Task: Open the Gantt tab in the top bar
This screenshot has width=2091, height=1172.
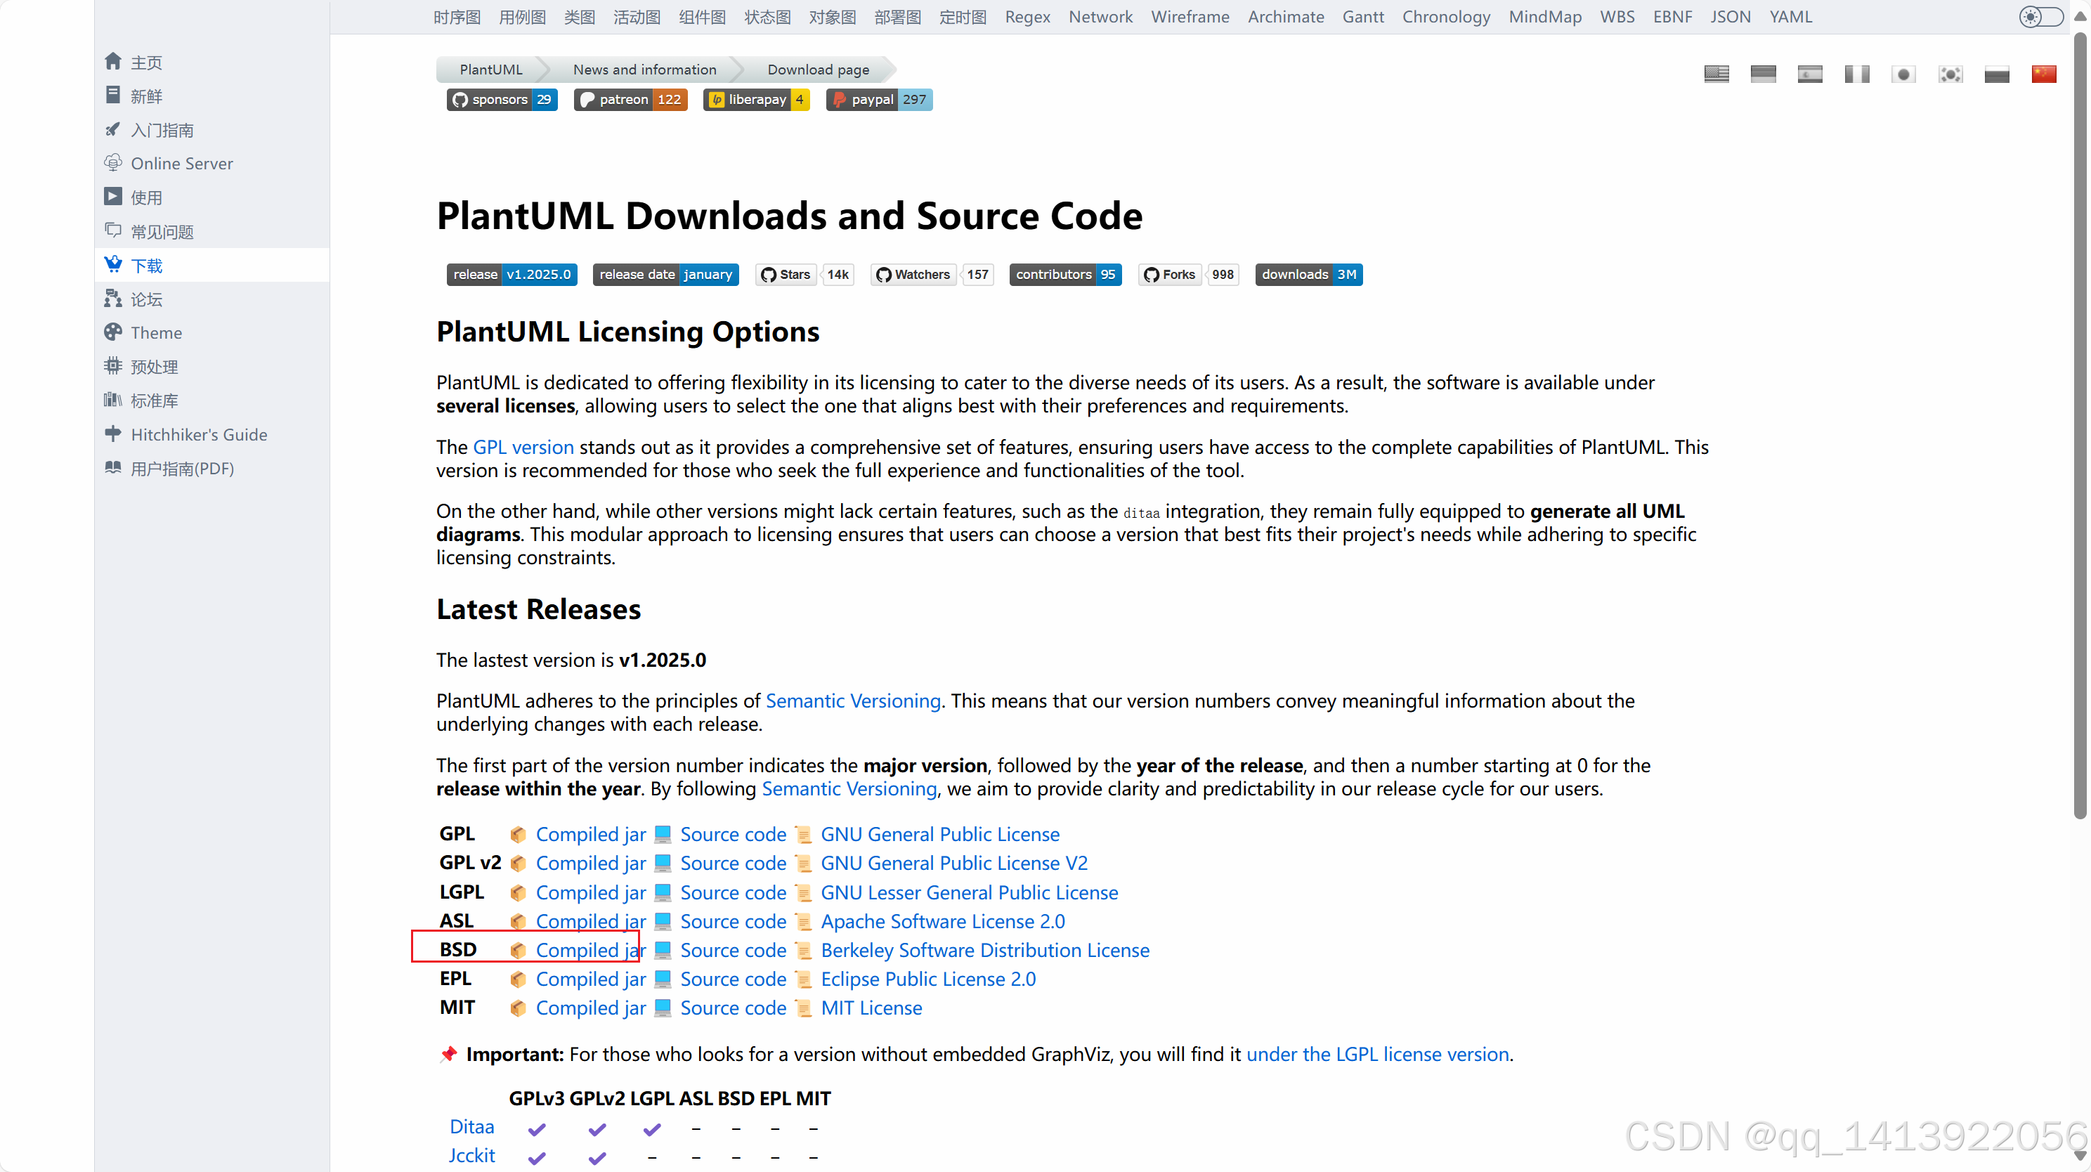Action: pos(1362,17)
